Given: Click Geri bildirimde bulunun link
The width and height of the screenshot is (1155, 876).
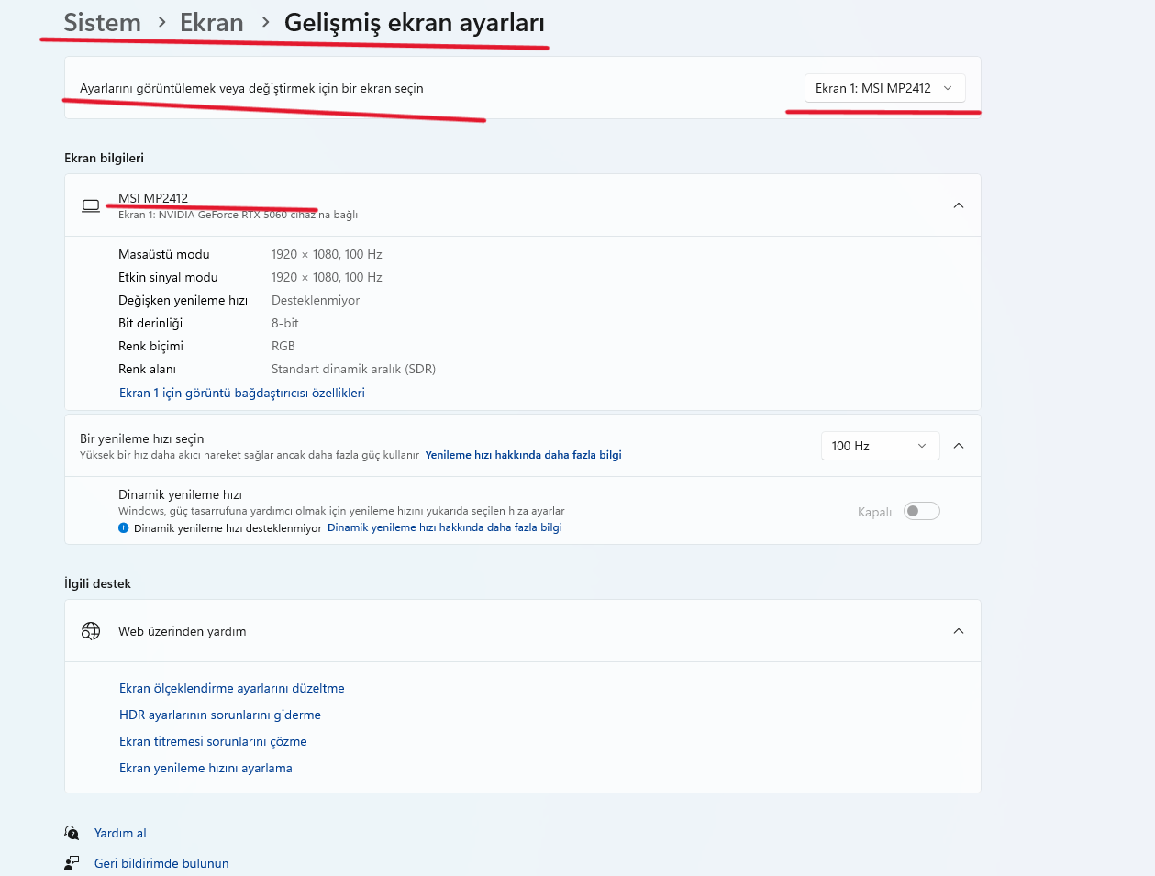Looking at the screenshot, I should coord(161,863).
